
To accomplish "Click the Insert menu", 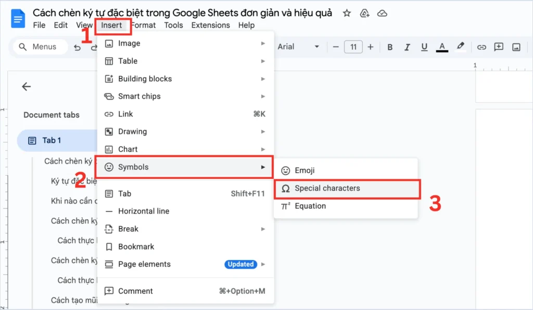I will coord(111,25).
